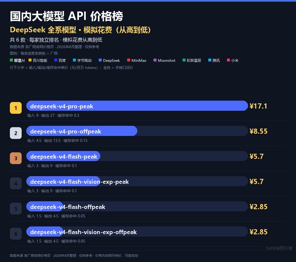Click the dim rank 6 badge
This screenshot has width=296, height=262.
tap(16, 234)
